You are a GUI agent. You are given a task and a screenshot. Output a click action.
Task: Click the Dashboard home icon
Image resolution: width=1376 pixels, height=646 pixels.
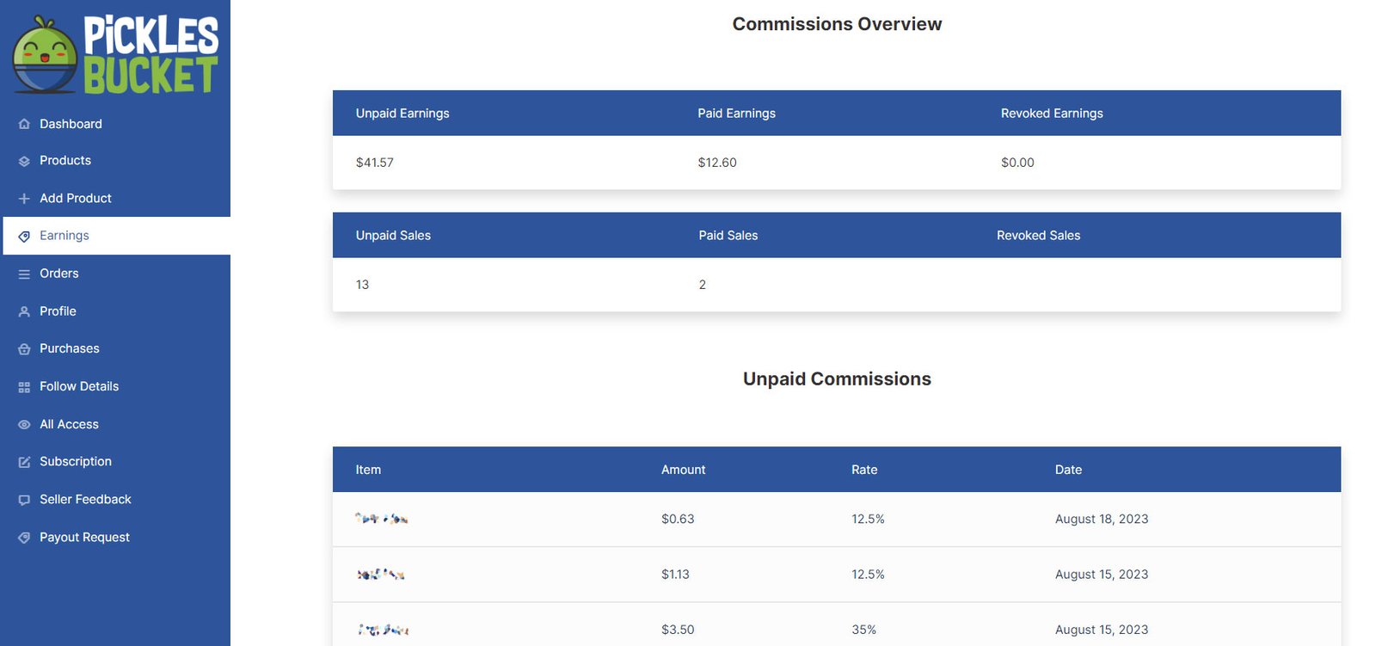point(24,124)
